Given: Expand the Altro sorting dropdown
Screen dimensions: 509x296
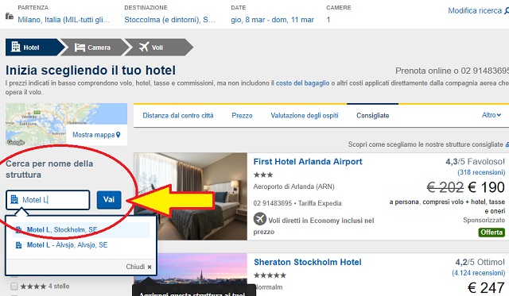Looking at the screenshot, I should 492,115.
